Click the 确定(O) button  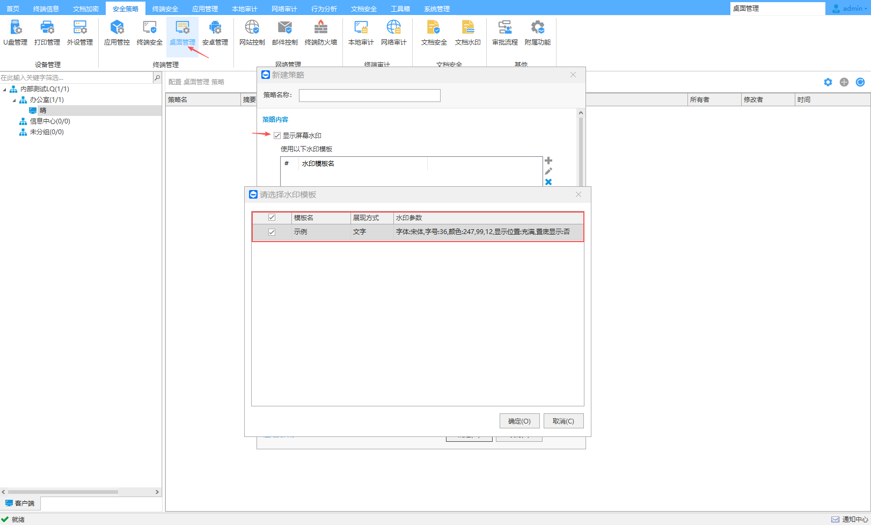519,421
